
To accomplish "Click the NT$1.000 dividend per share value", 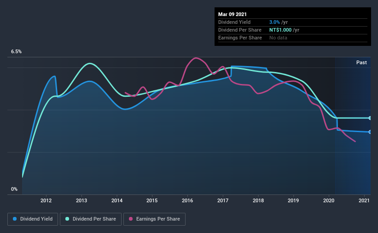I will click(x=280, y=30).
